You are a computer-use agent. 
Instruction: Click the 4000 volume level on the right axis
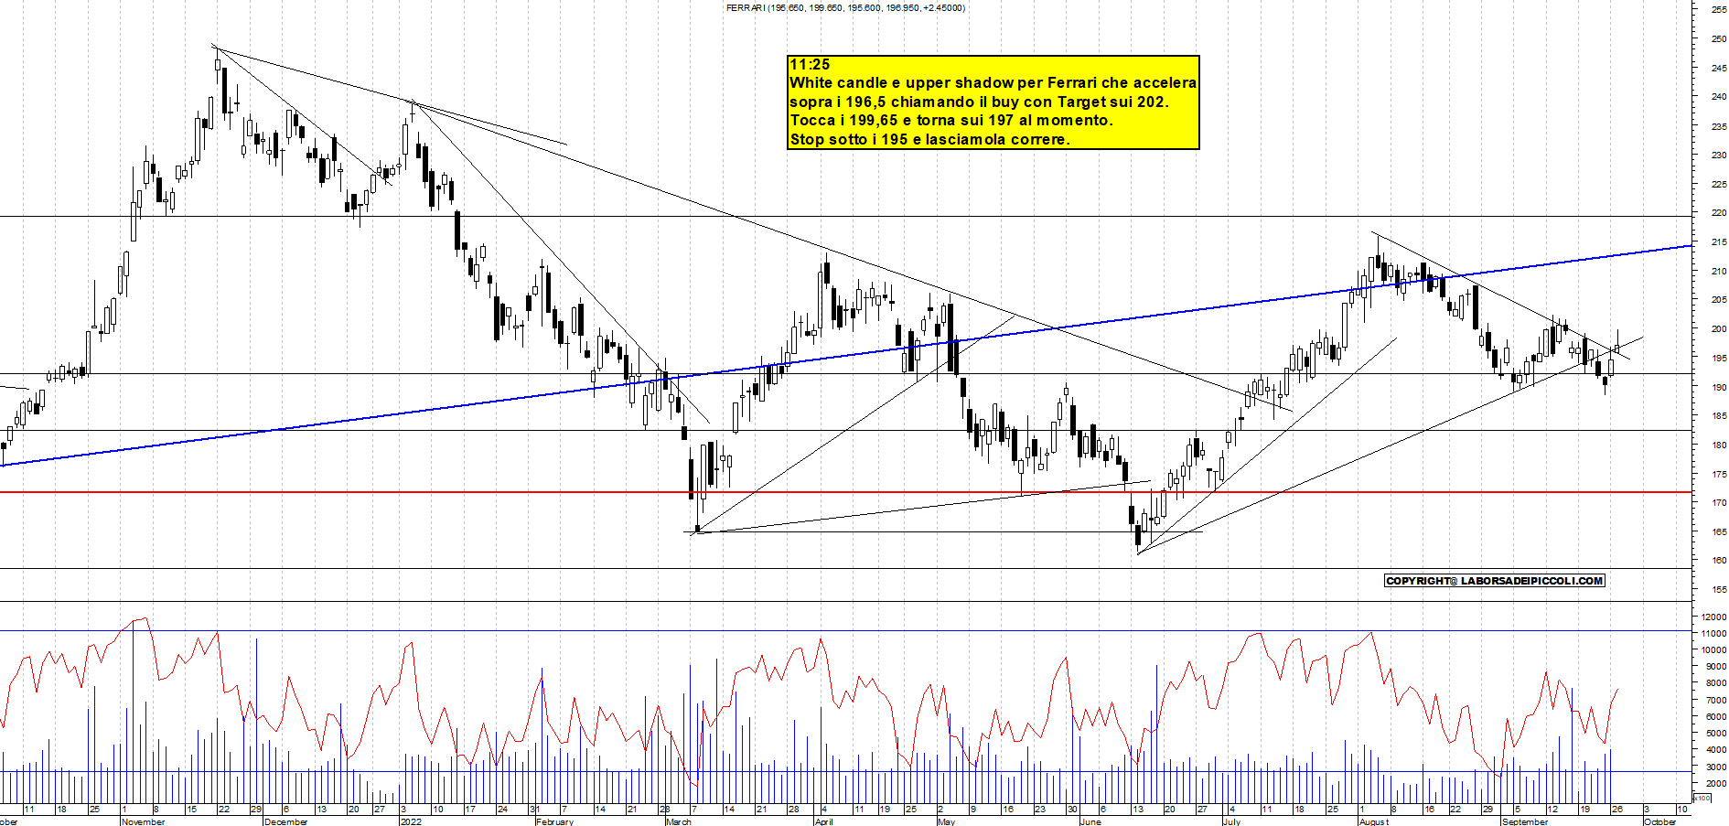(x=1716, y=750)
